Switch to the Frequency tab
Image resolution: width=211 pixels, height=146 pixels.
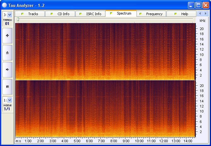pyautogui.click(x=151, y=14)
